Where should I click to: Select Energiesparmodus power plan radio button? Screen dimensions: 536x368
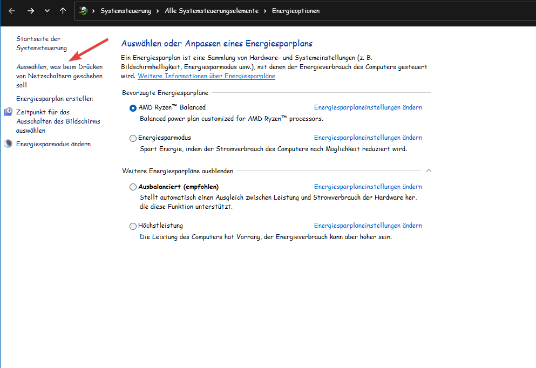point(133,138)
